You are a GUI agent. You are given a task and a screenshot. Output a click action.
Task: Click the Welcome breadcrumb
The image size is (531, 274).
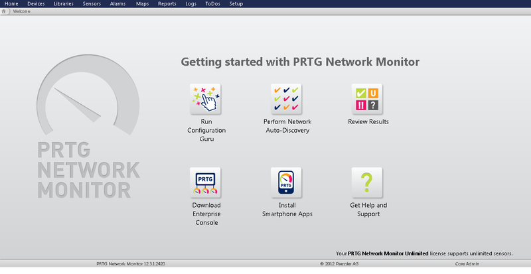22,11
